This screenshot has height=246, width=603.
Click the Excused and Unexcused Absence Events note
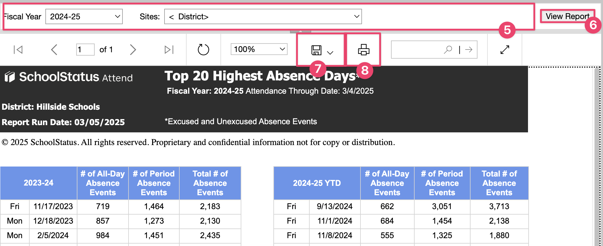(x=241, y=121)
